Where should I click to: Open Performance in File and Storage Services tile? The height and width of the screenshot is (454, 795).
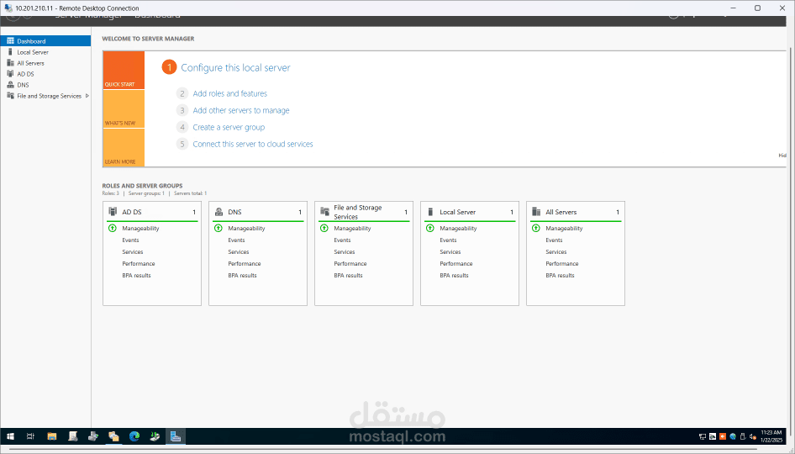coord(350,264)
